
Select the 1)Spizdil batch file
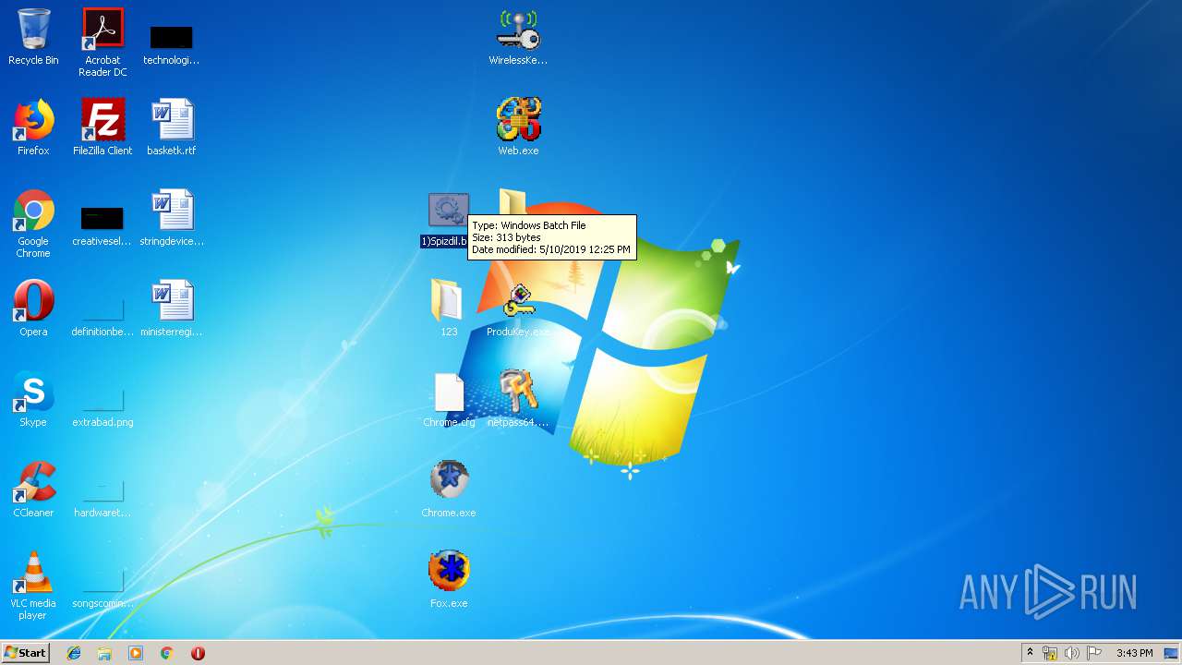(x=449, y=220)
